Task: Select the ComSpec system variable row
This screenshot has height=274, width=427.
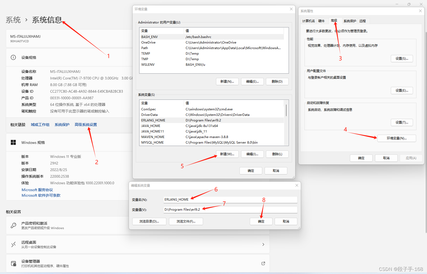Action: click(212, 109)
